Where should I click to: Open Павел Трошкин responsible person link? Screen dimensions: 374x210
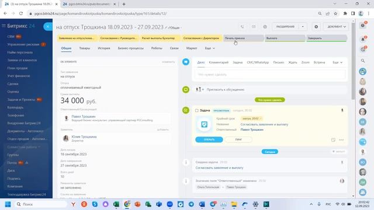point(84,117)
